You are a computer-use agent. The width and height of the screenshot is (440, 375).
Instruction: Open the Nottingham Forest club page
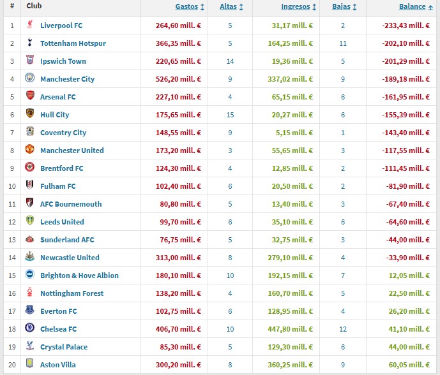click(x=72, y=293)
